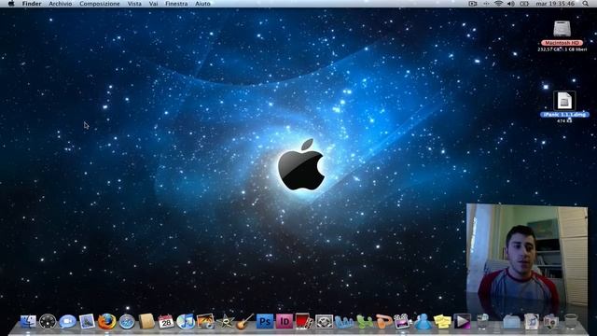Launch iChat from the dock
Image resolution: width=597 pixels, height=336 pixels.
click(67, 321)
